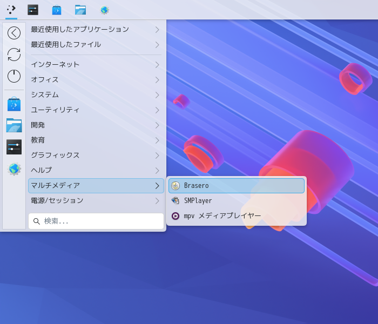
Task: Click the 検索... search field
Action: tap(96, 221)
